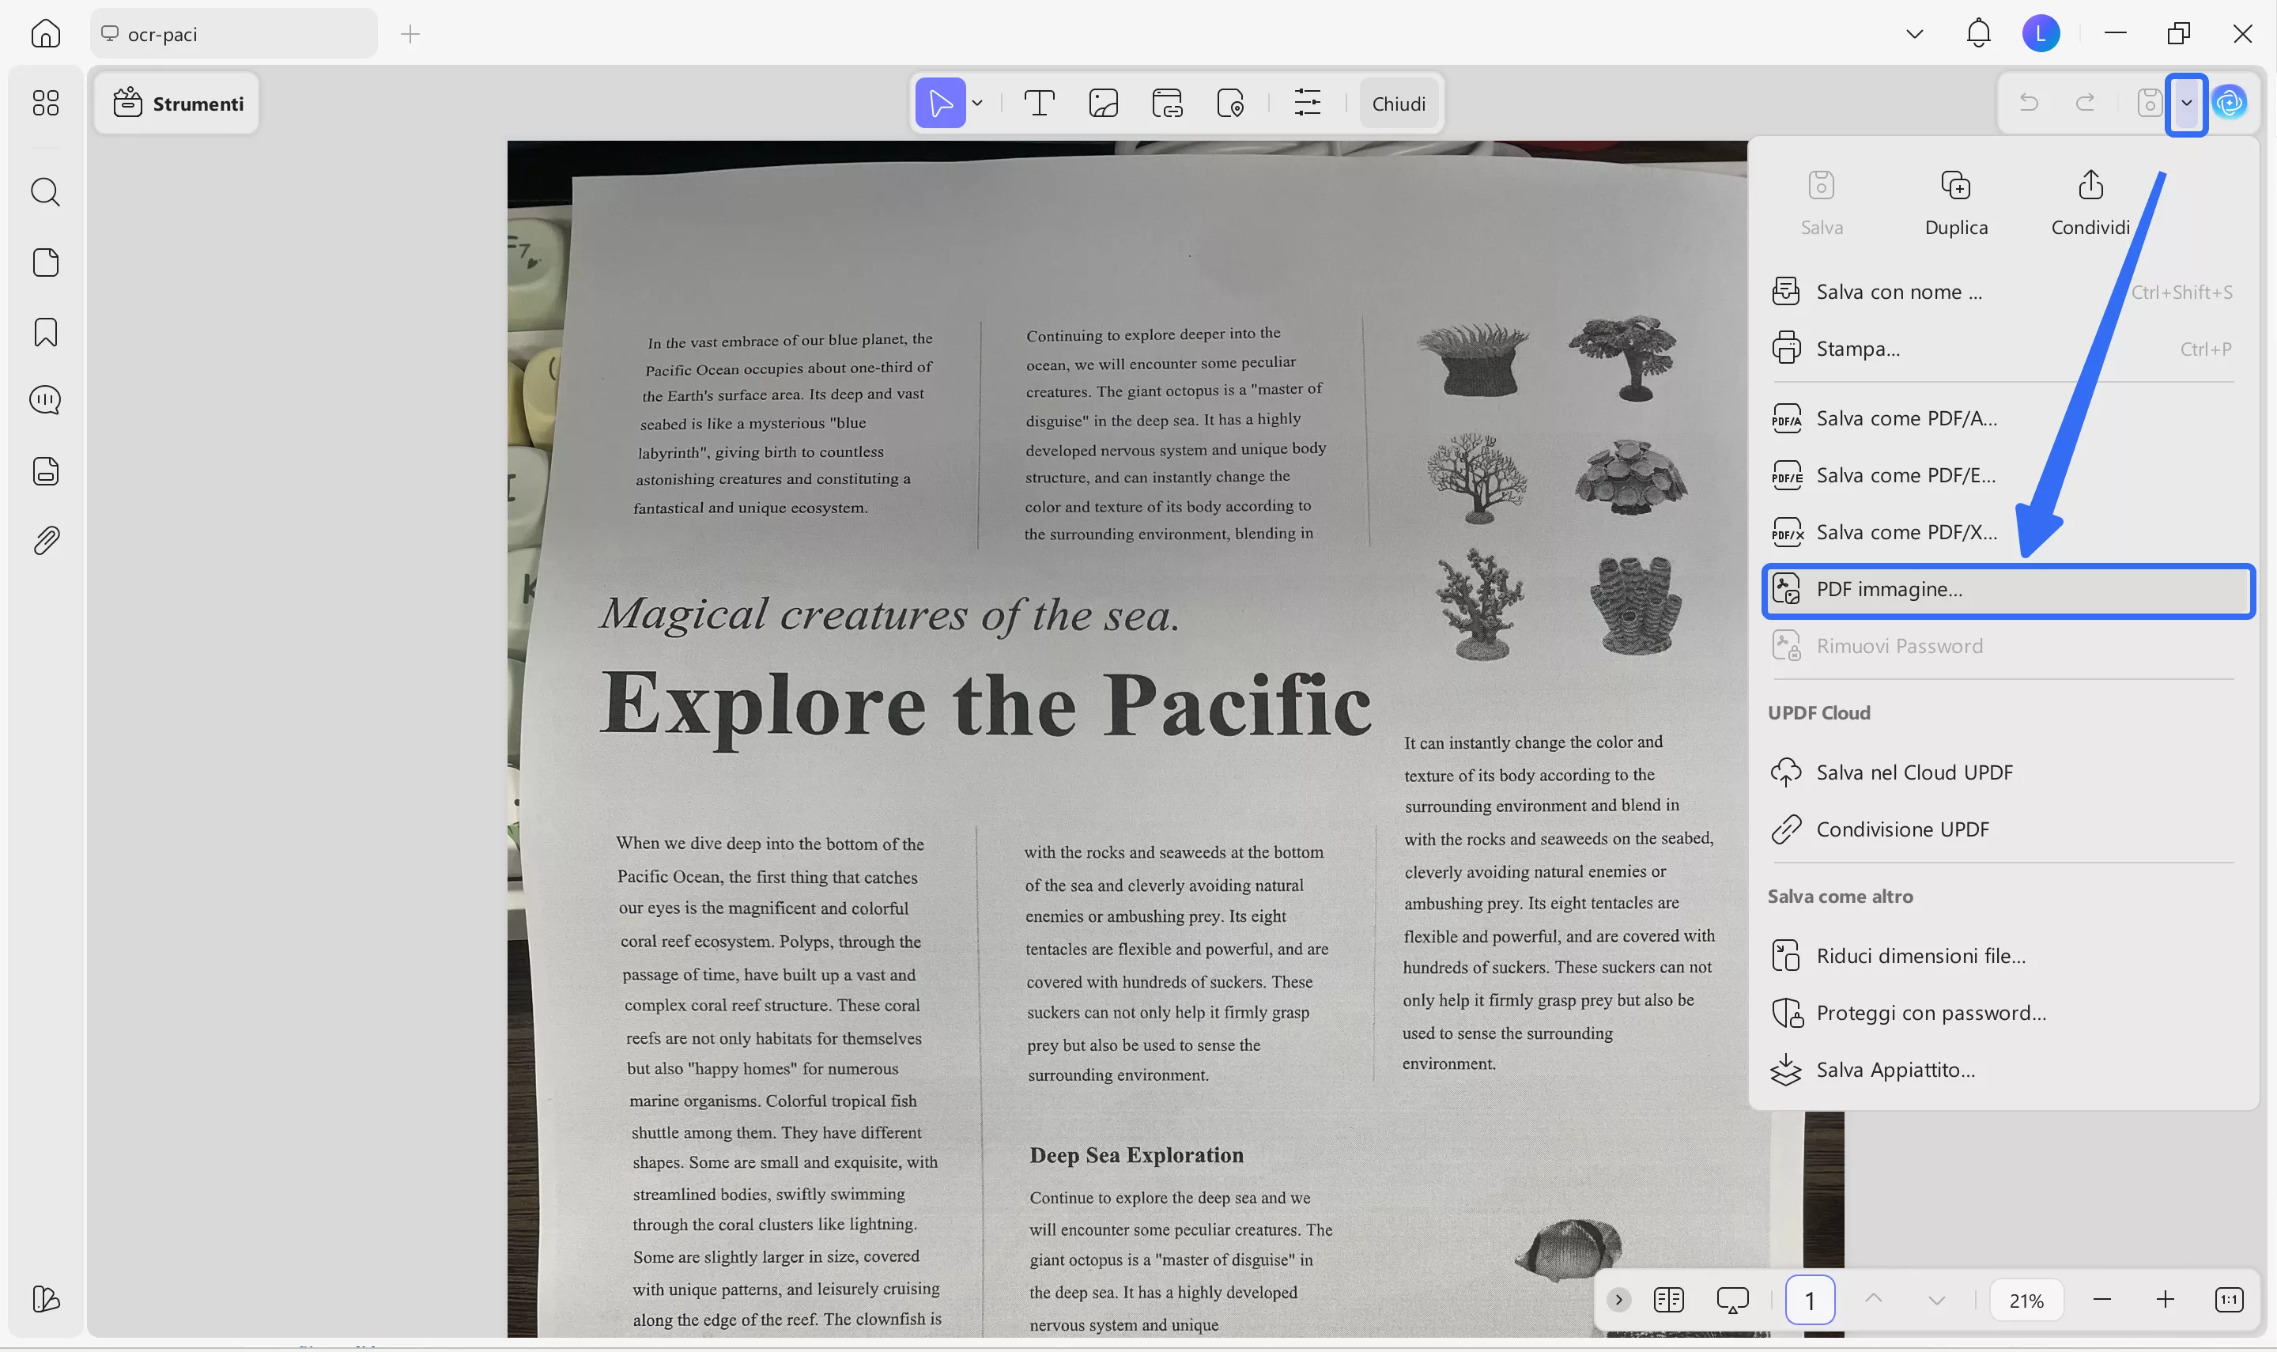Open the attachments paperclip panel

pos(44,539)
